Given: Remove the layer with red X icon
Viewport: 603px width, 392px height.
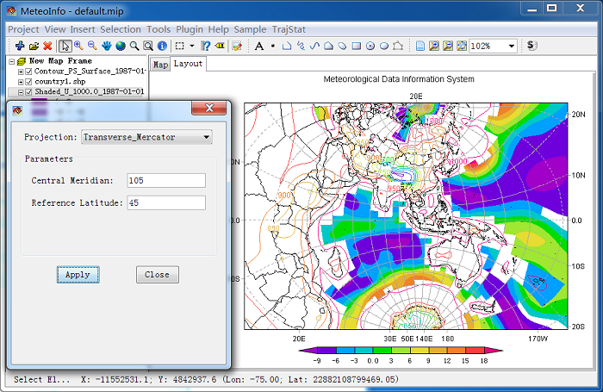Looking at the screenshot, I should 47,46.
